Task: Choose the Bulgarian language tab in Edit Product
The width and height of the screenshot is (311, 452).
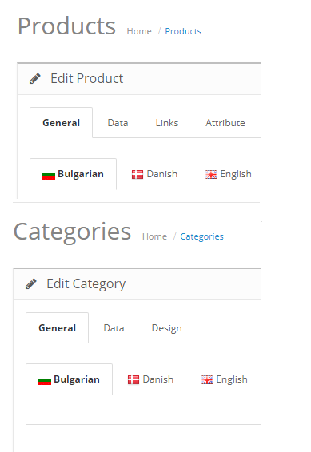Action: coord(73,174)
